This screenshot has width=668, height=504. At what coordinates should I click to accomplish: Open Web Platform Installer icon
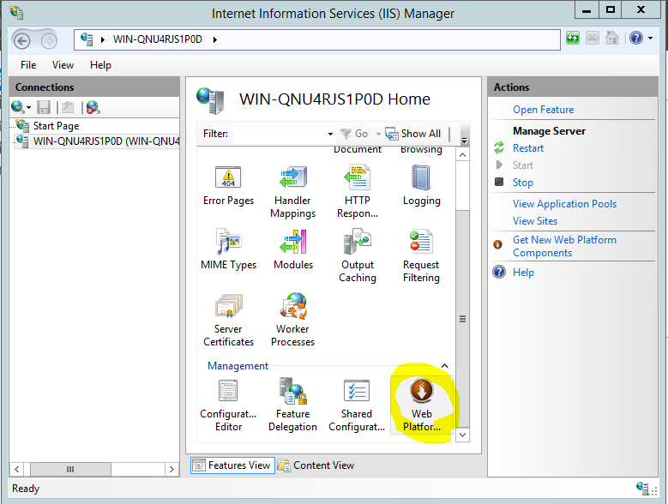[x=422, y=405]
